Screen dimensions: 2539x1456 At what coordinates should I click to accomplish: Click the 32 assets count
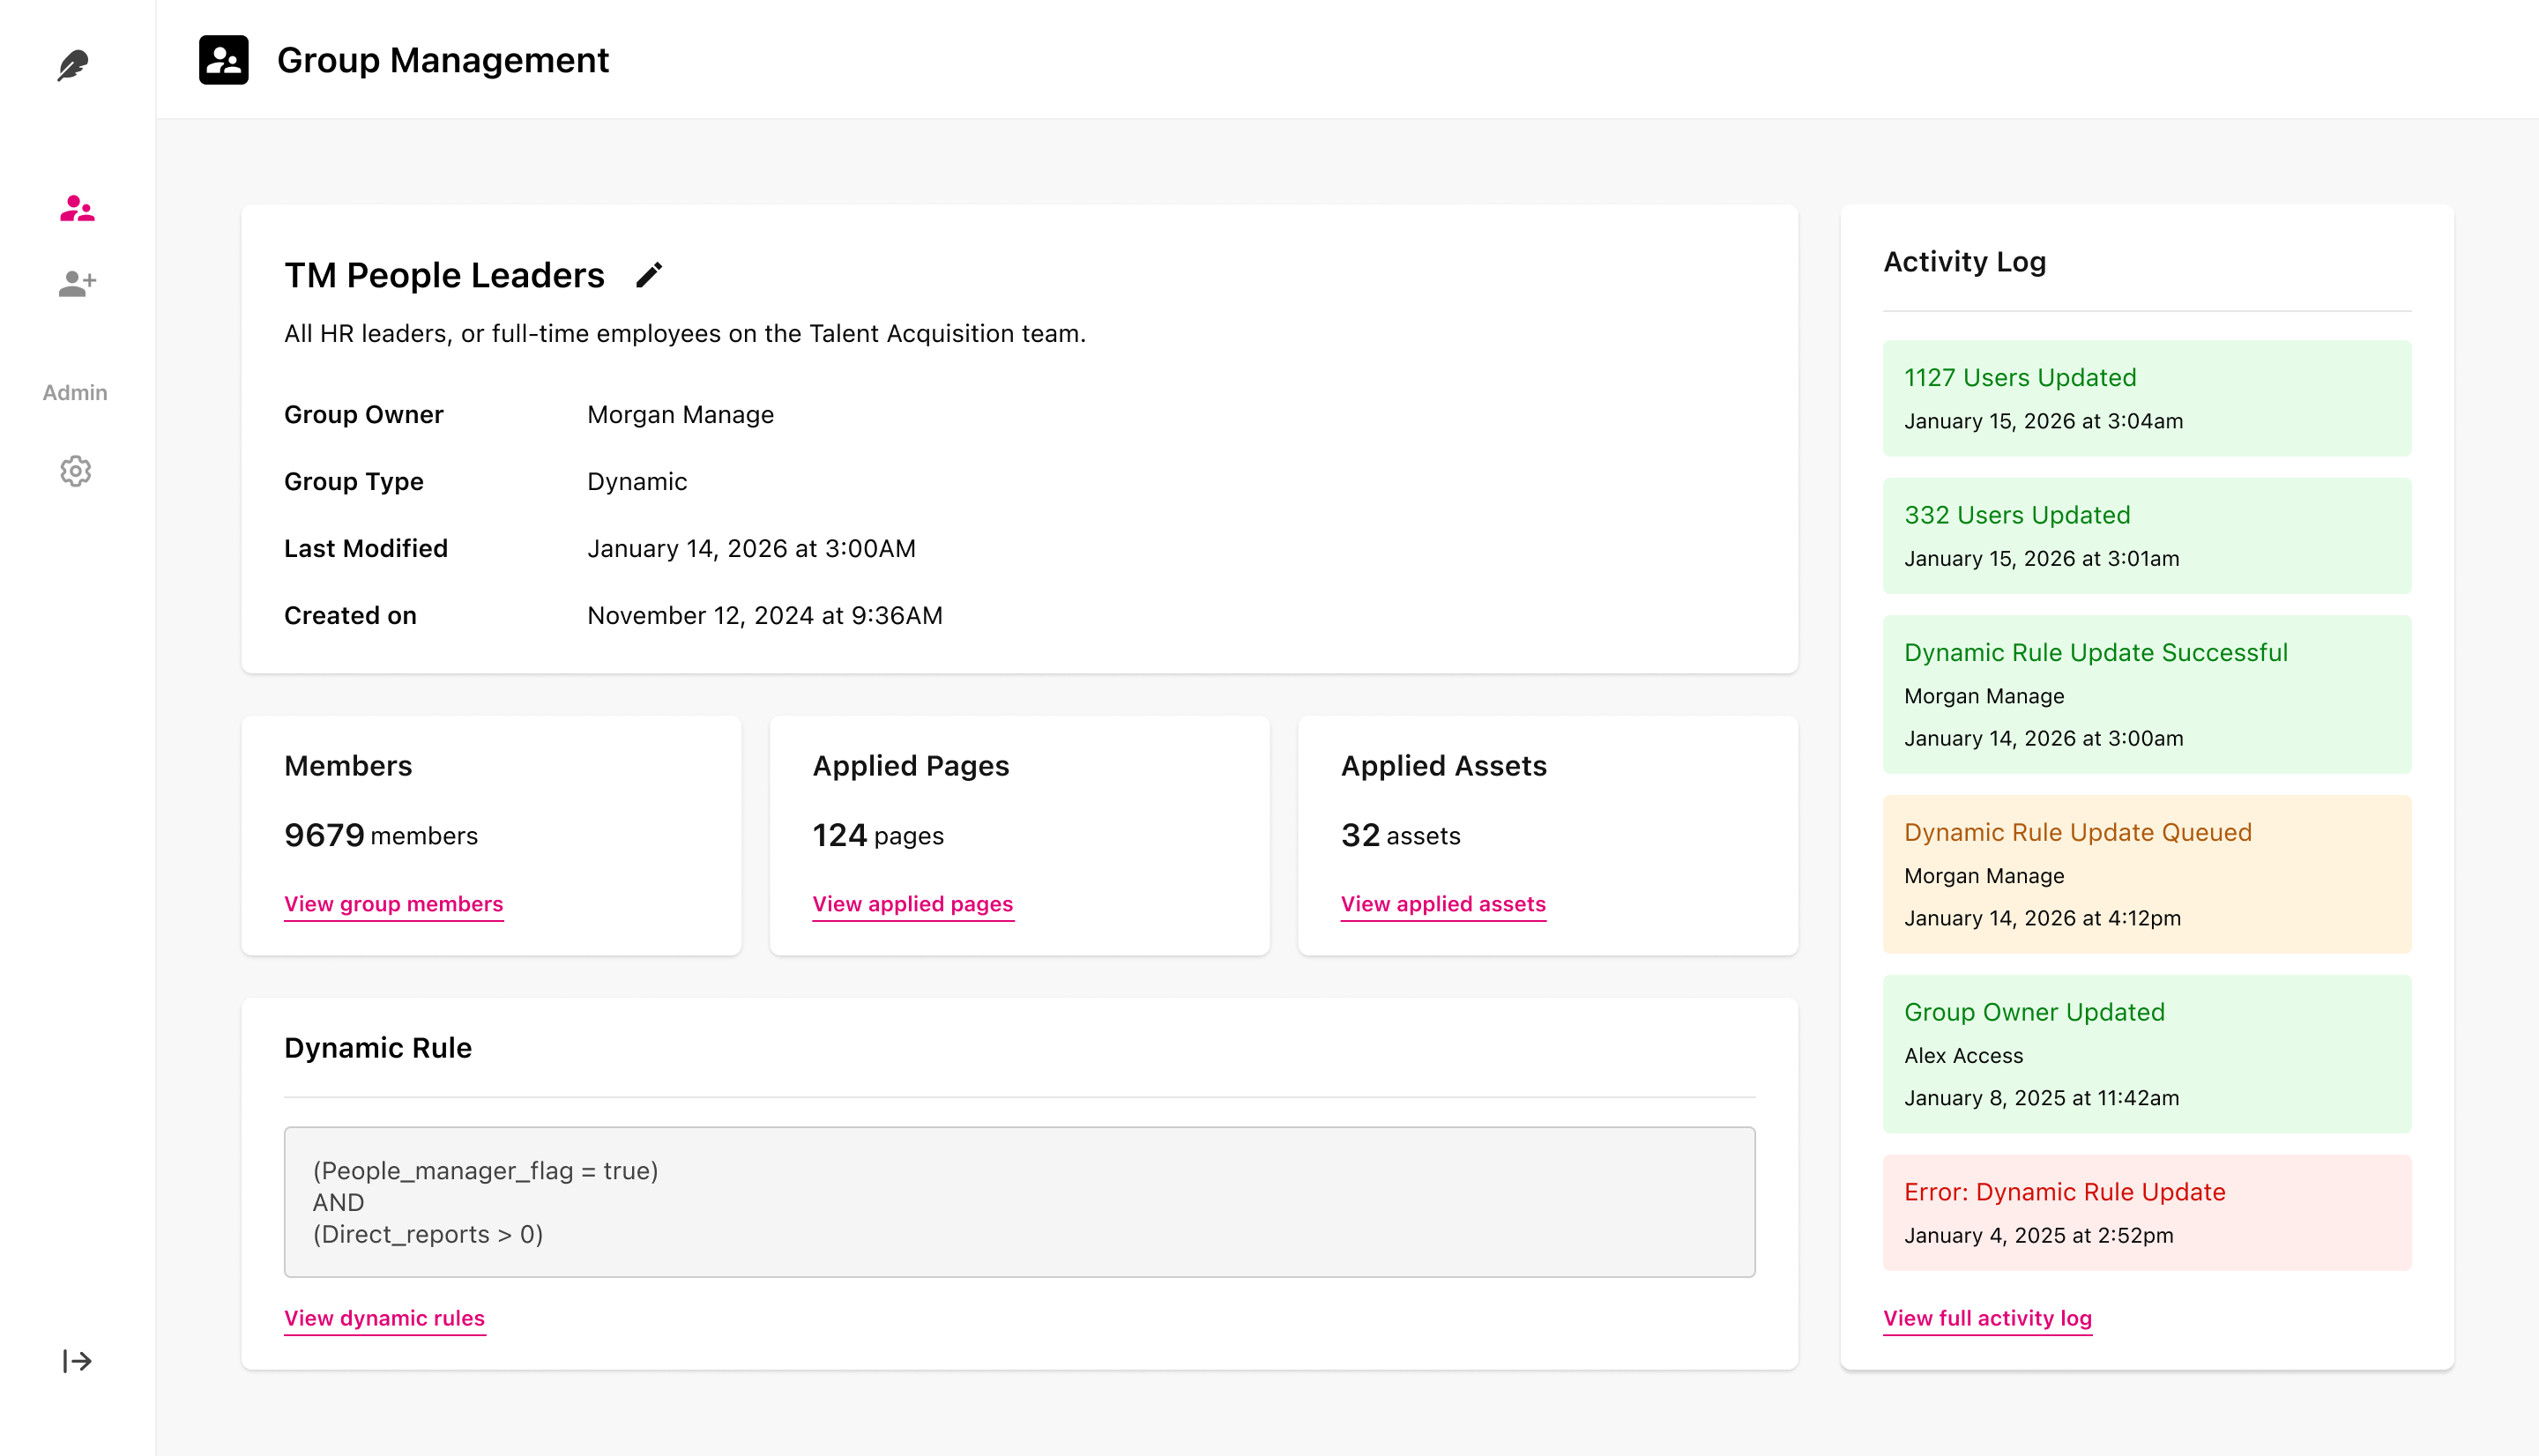[x=1400, y=835]
